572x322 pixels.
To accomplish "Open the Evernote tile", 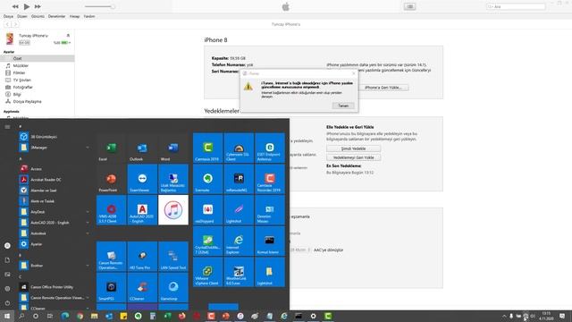I will [207, 179].
